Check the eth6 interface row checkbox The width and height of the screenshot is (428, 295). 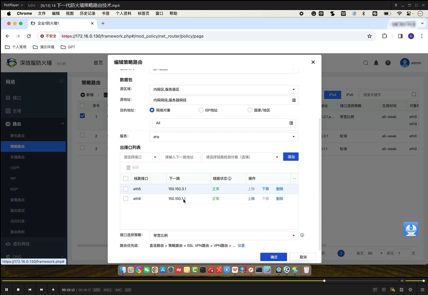coord(126,189)
